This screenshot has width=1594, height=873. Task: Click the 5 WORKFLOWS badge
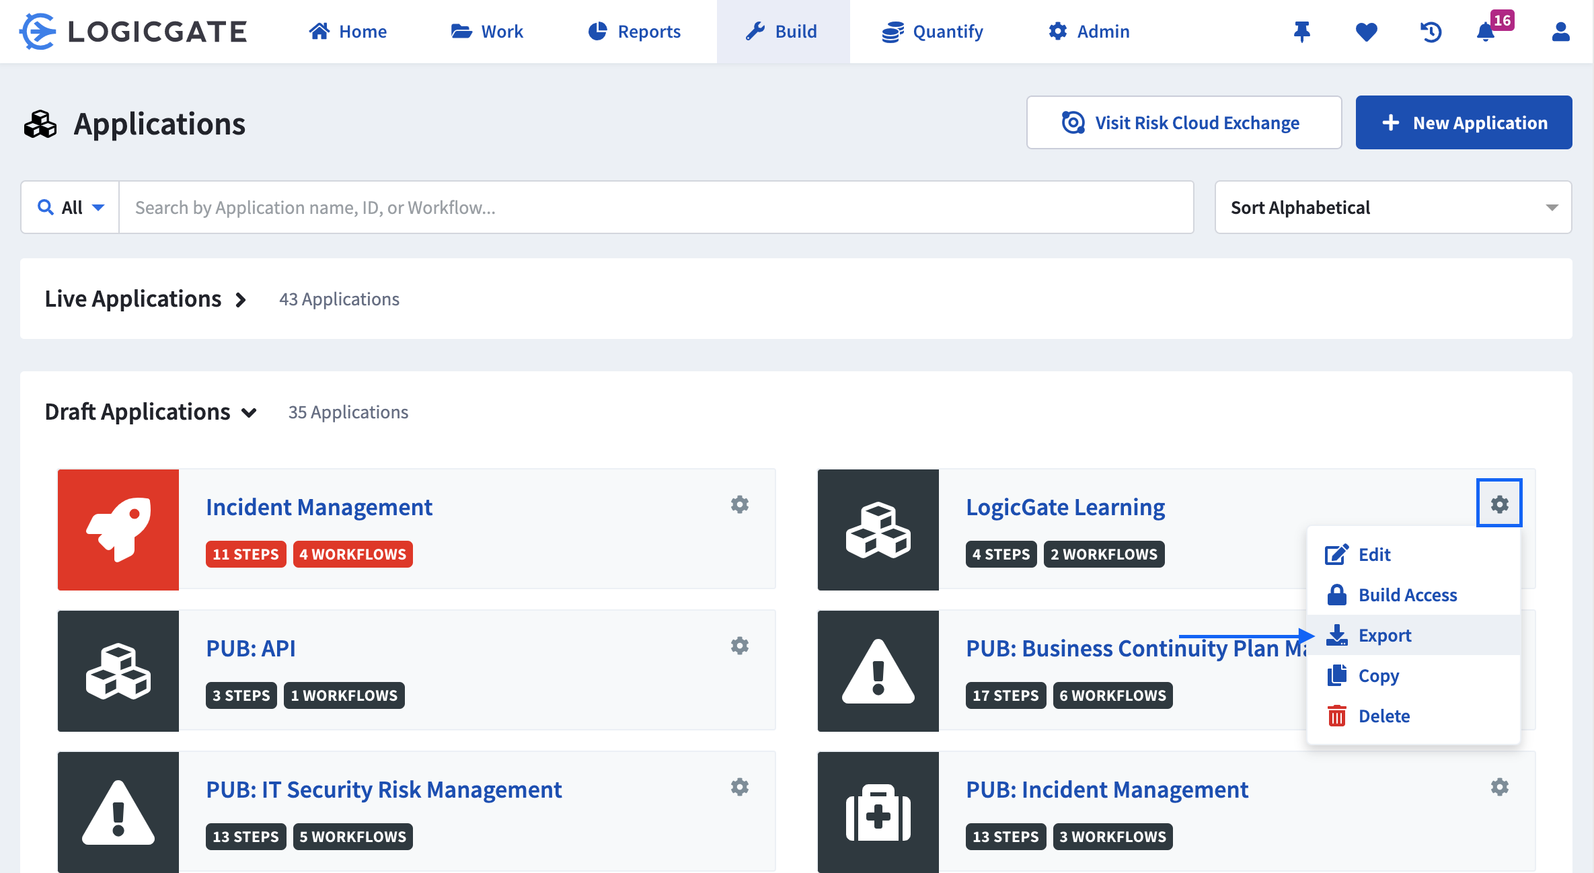pos(352,837)
